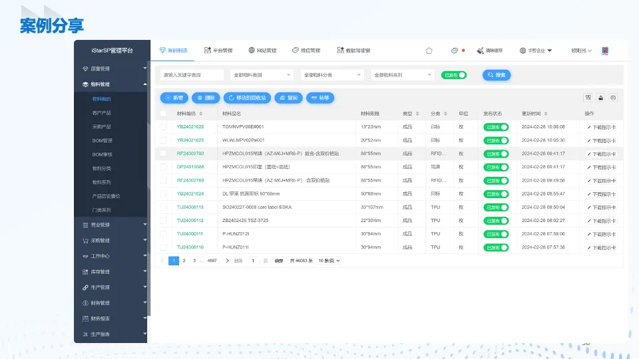639x359 pixels.
Task: Focus the keyword search input field
Action: coord(192,75)
